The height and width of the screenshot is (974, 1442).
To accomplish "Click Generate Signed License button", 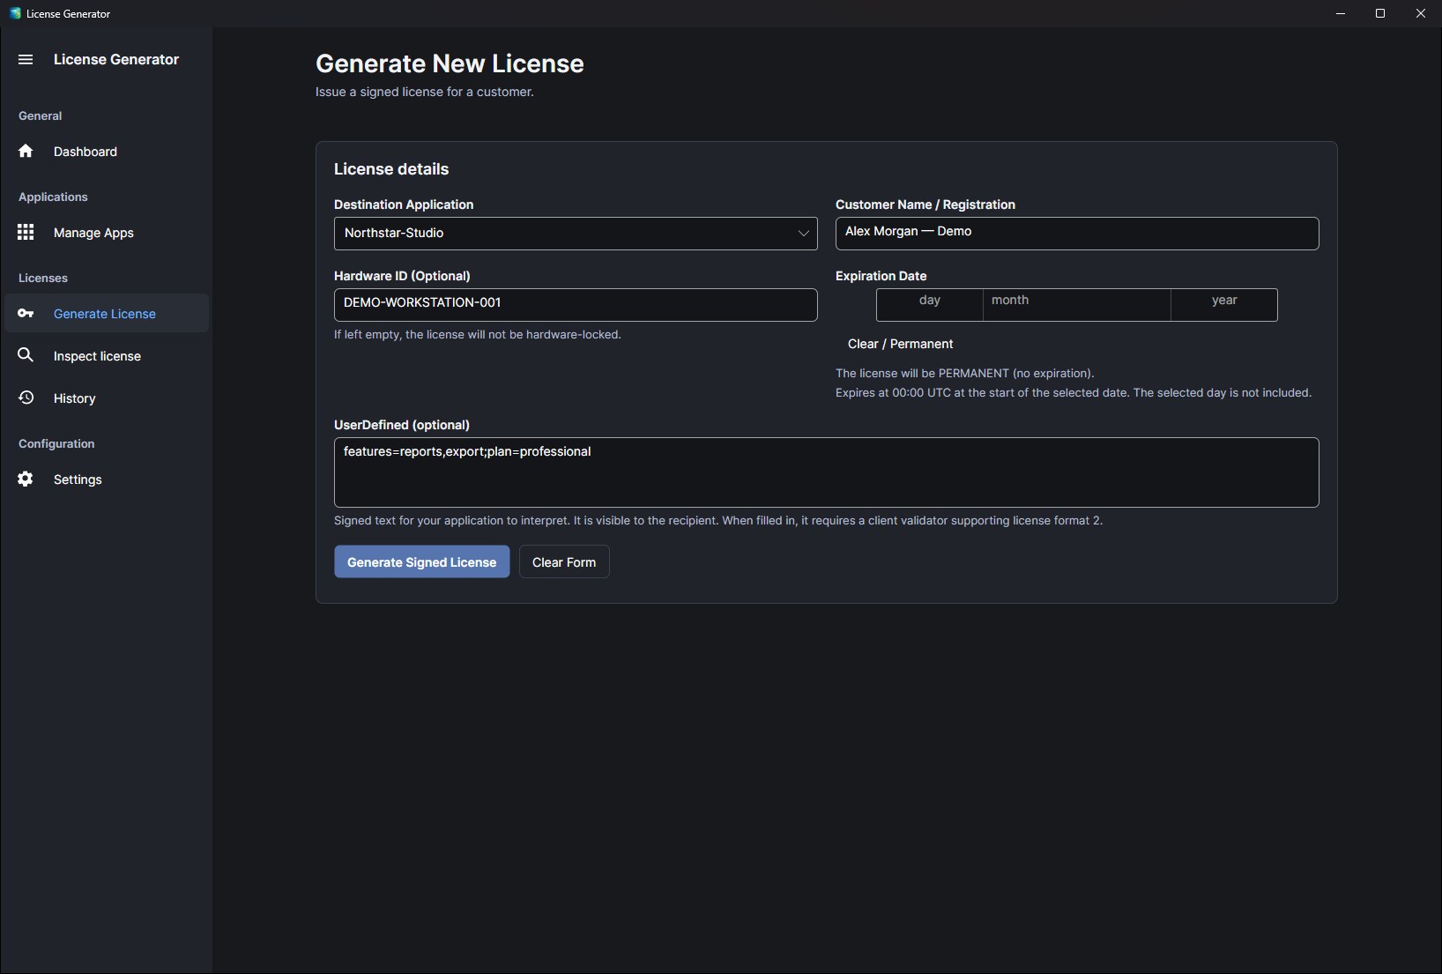I will point(421,562).
